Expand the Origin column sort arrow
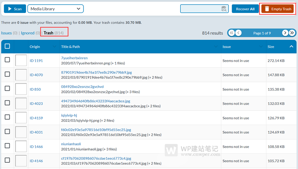The height and width of the screenshot is (169, 298). click(x=54, y=47)
